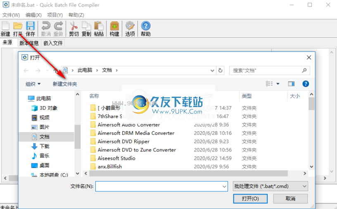Click the change view layout icon
This screenshot has width=337, height=209.
[269, 84]
